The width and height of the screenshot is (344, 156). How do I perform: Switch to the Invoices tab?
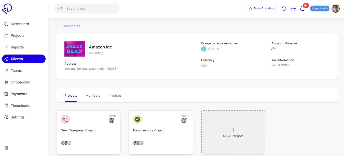click(x=115, y=96)
